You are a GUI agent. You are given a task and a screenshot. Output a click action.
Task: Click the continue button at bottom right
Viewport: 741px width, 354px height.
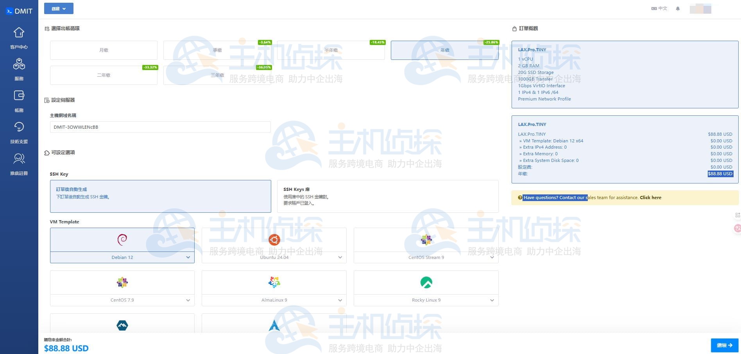coord(724,345)
